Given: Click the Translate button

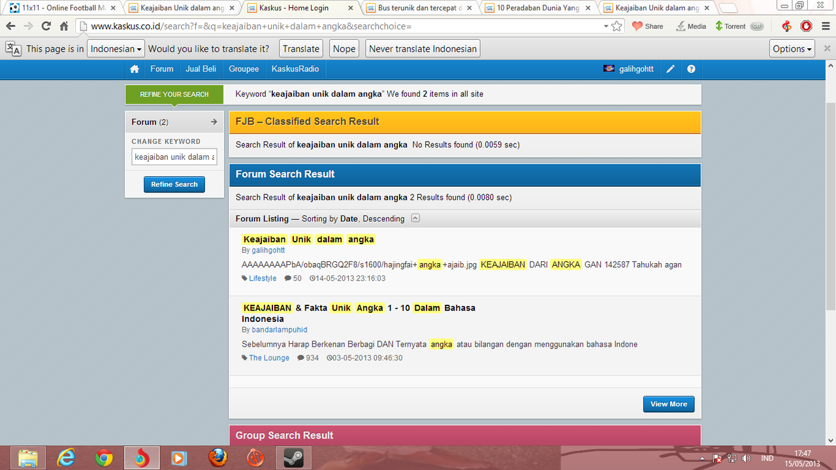Looking at the screenshot, I should coord(301,49).
